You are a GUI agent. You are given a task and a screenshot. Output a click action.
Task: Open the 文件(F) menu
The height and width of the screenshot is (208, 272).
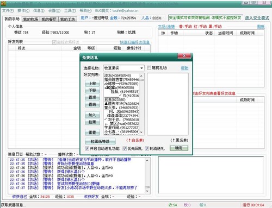click(8, 11)
